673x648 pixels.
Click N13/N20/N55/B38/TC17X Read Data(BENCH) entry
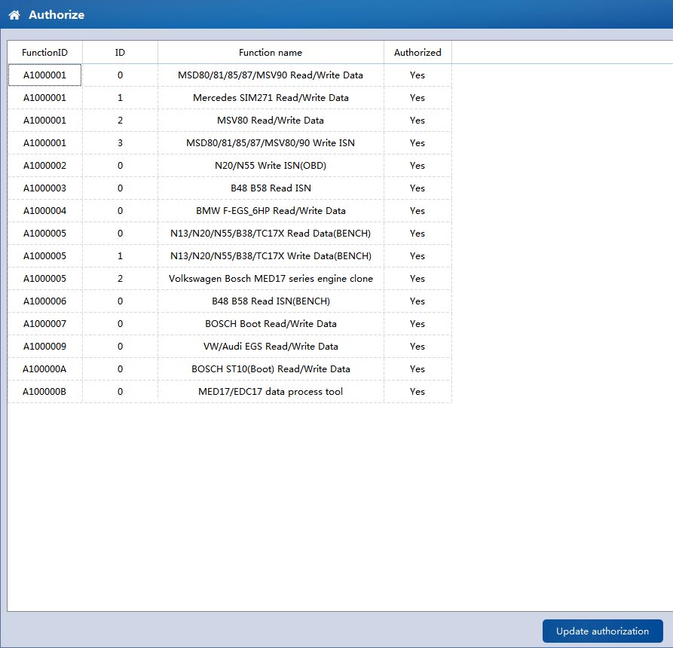click(271, 234)
